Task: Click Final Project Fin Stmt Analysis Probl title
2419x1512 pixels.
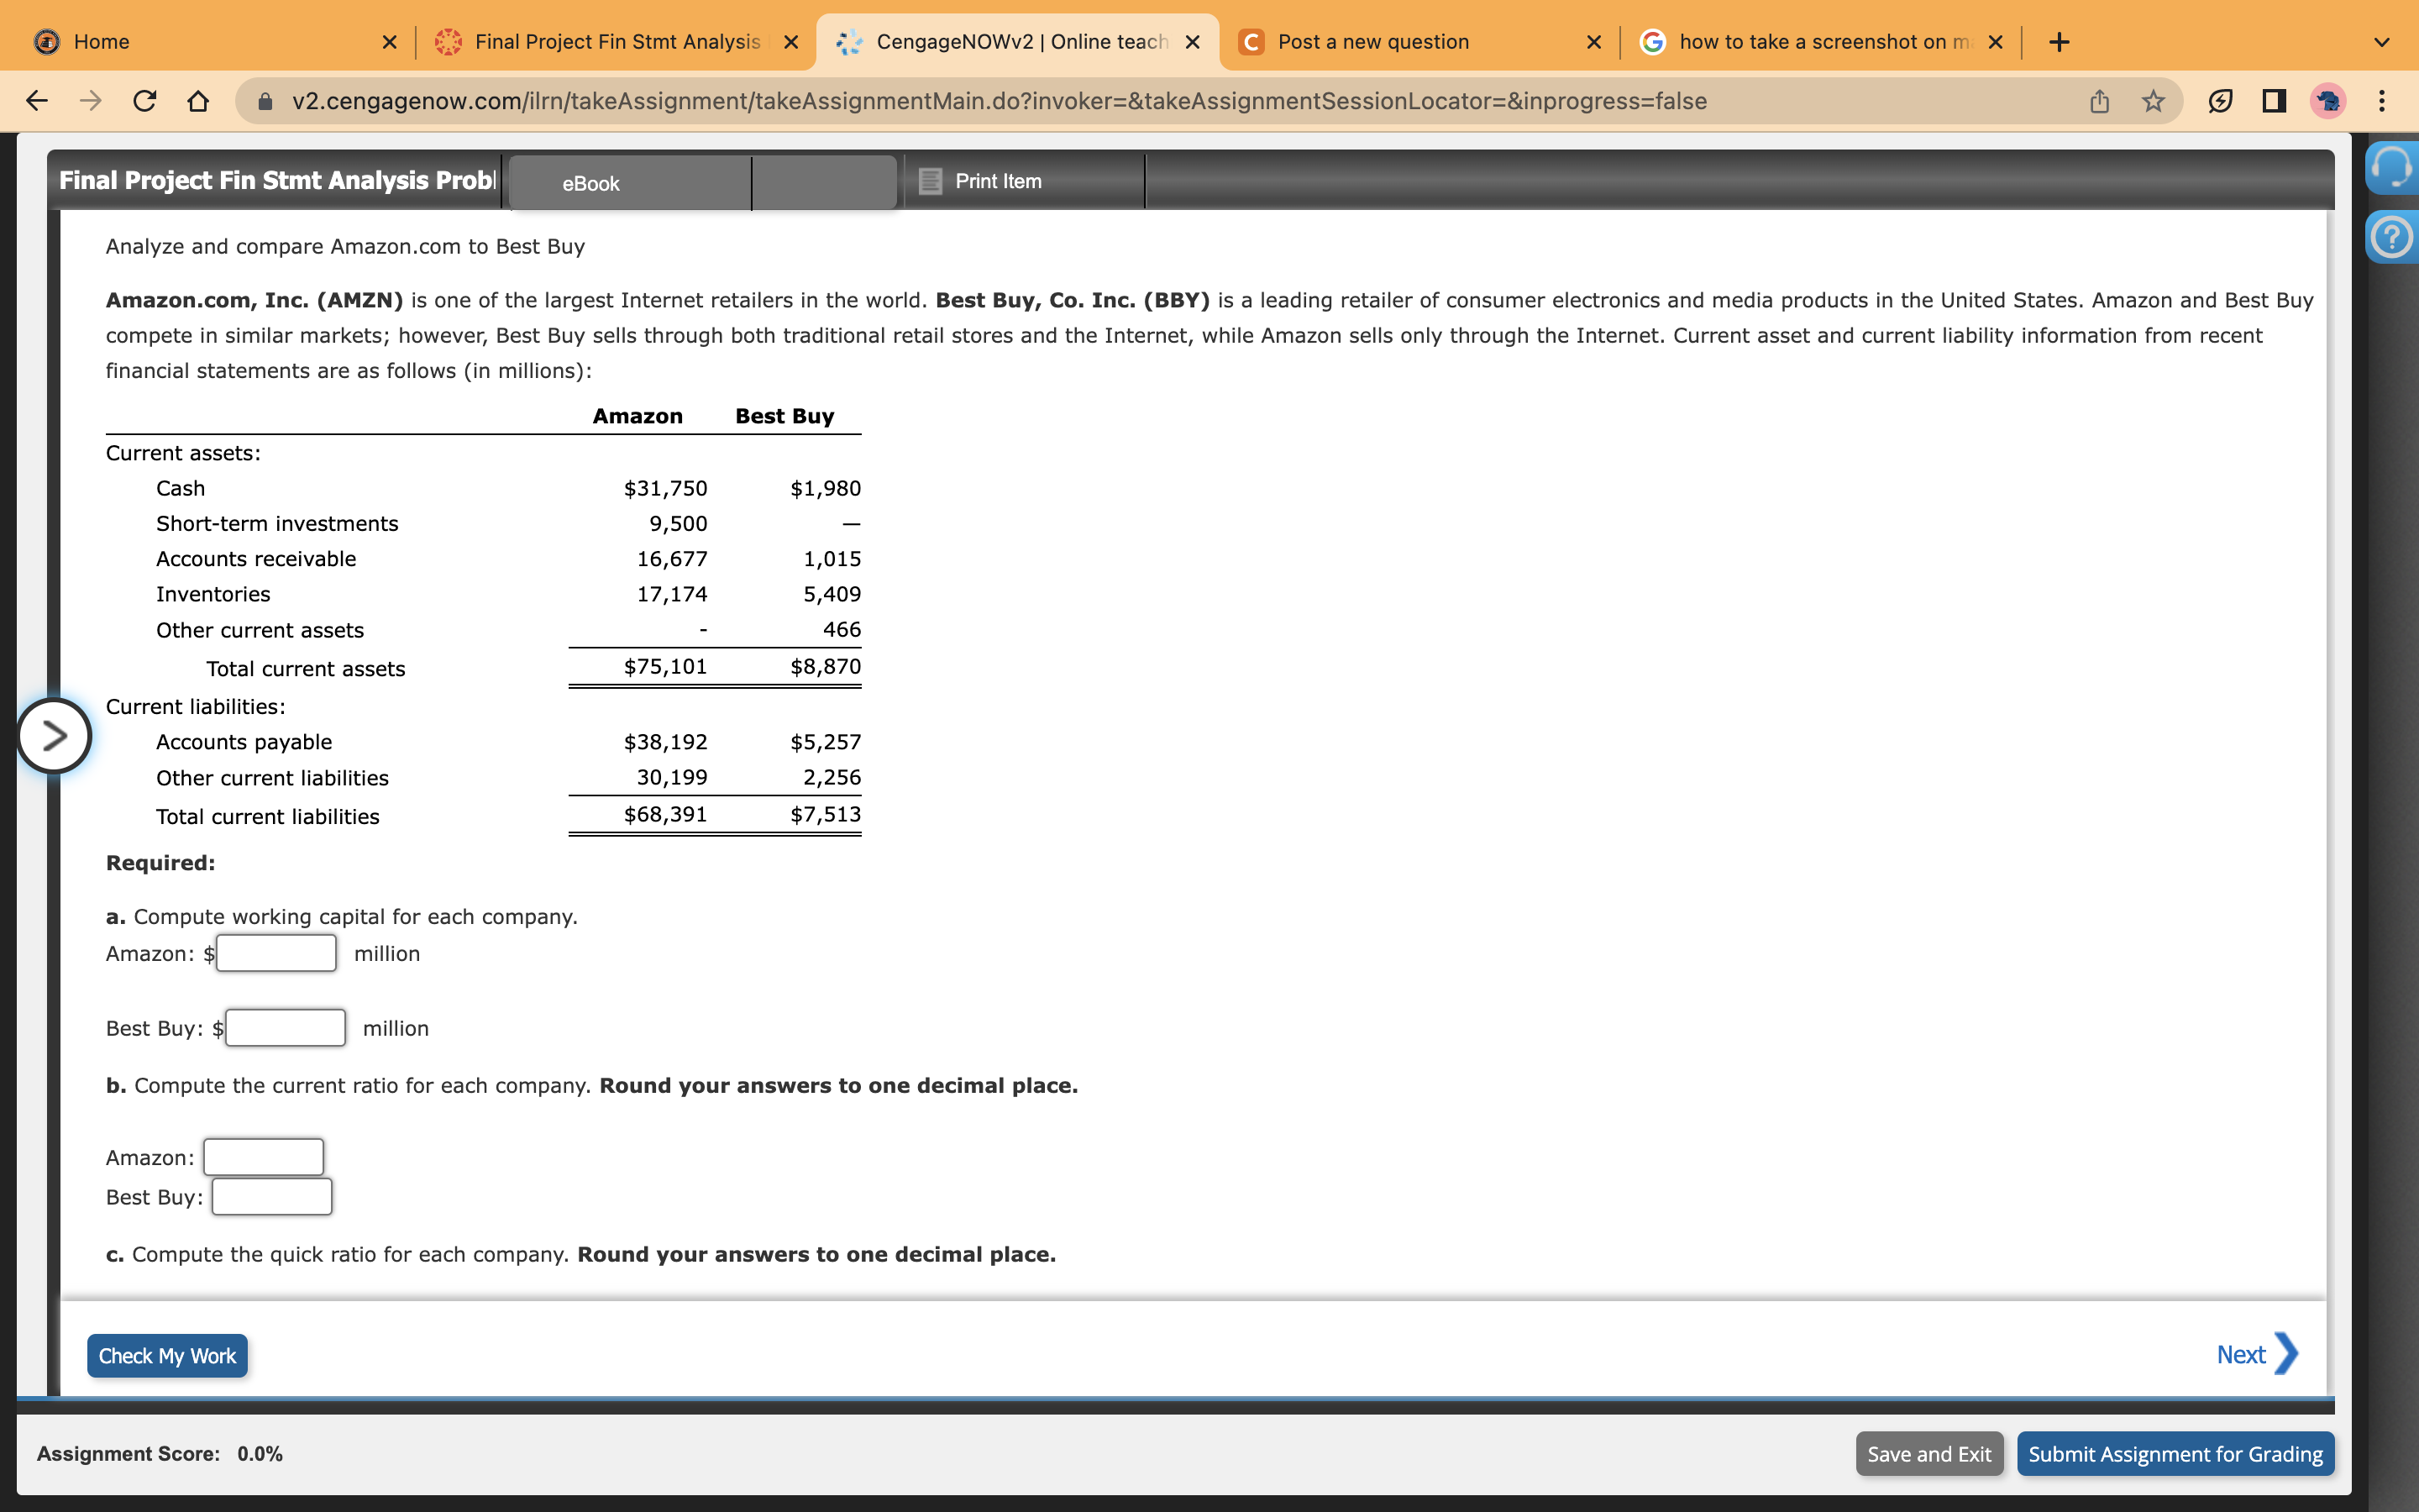Action: (x=278, y=181)
